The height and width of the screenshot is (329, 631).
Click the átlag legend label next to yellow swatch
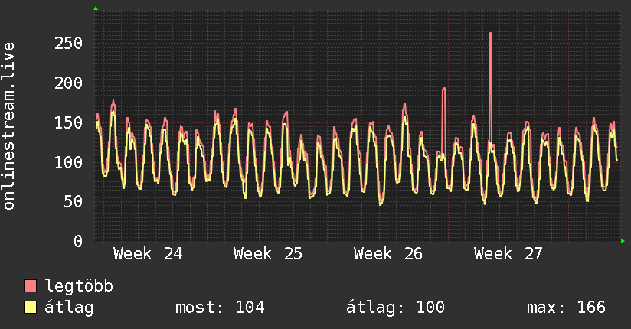[x=69, y=308]
